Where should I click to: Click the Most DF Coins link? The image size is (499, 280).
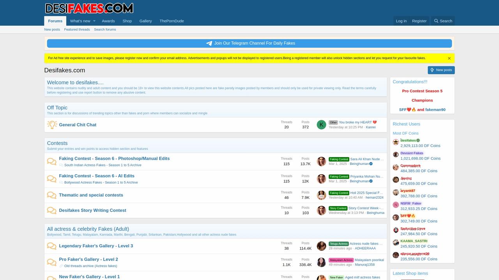click(x=405, y=133)
